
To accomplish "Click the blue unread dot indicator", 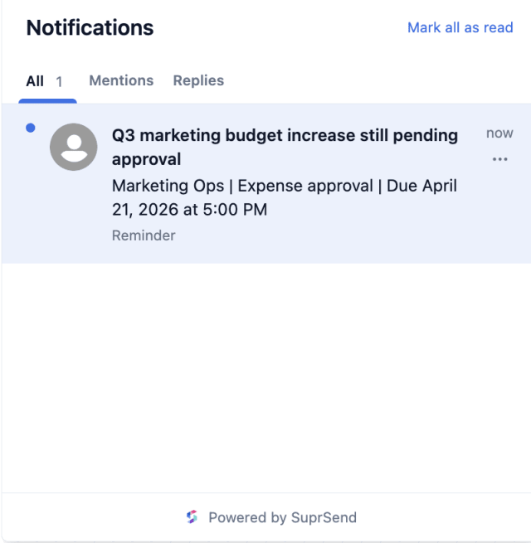I will 31,128.
